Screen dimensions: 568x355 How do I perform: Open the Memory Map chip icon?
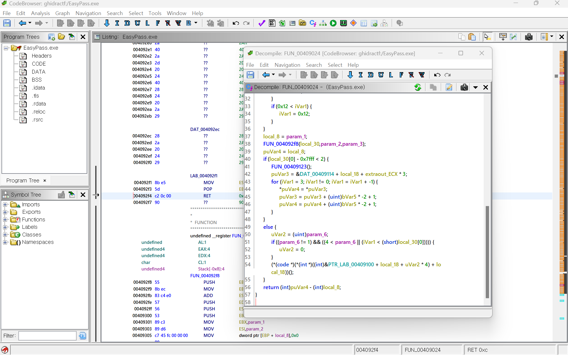(x=343, y=23)
